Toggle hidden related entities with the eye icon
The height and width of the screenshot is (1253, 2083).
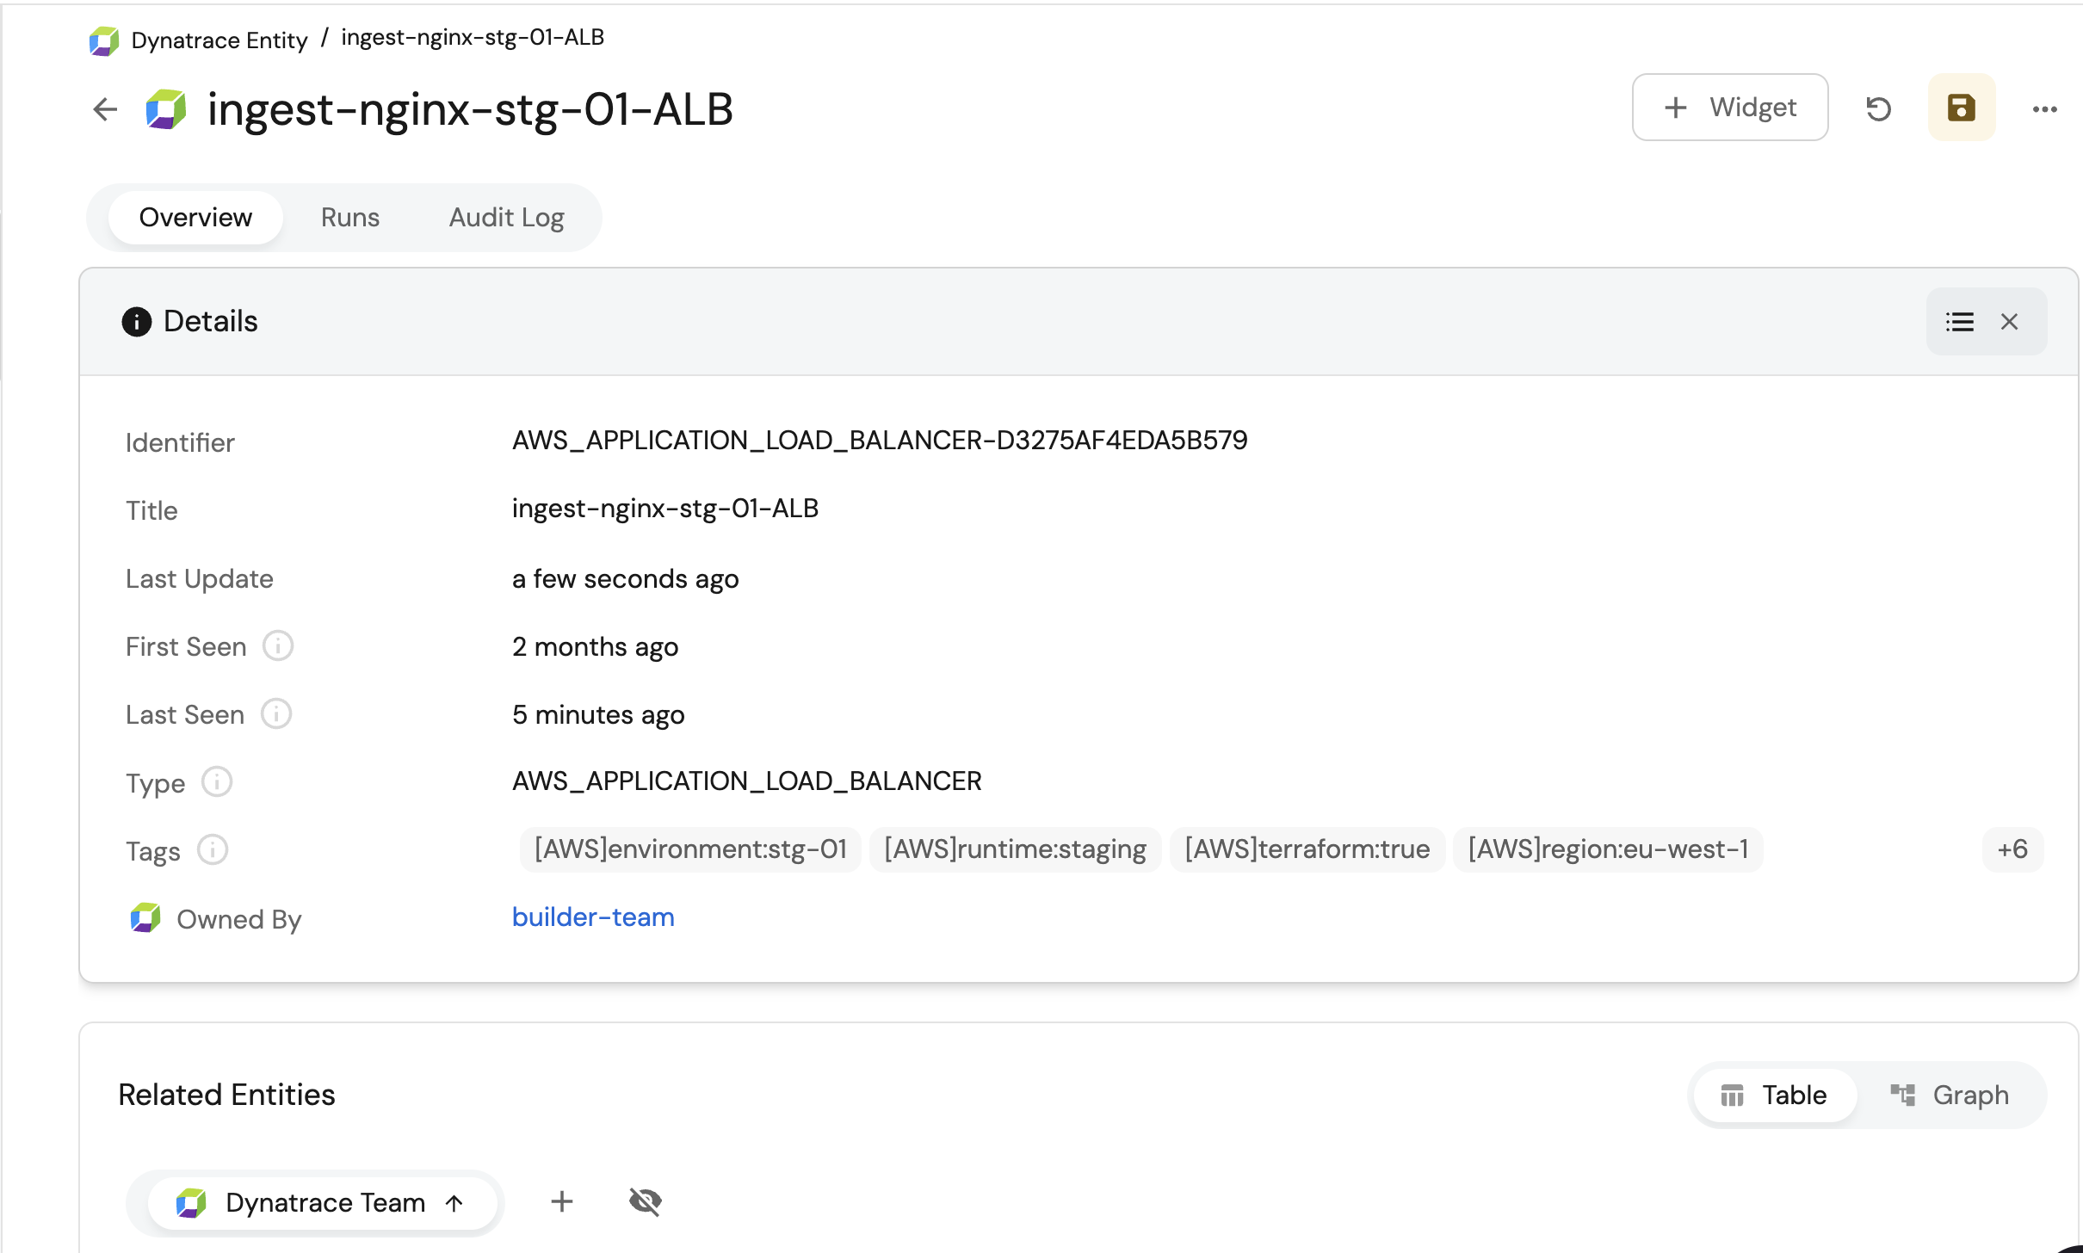pos(645,1201)
